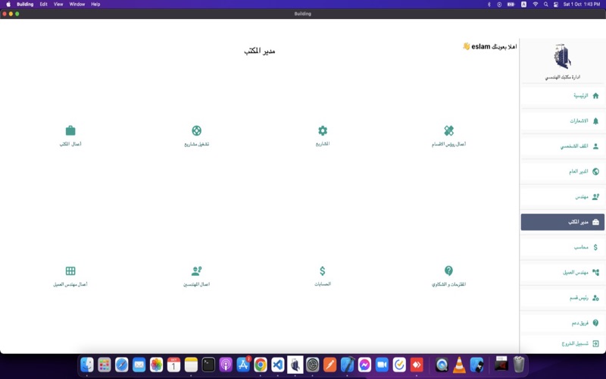Open محاسب accountant dollar item in sidebar
606x379 pixels.
(x=562, y=247)
